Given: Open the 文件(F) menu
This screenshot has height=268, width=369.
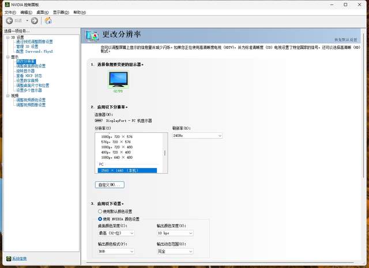Looking at the screenshot, I should (10, 12).
